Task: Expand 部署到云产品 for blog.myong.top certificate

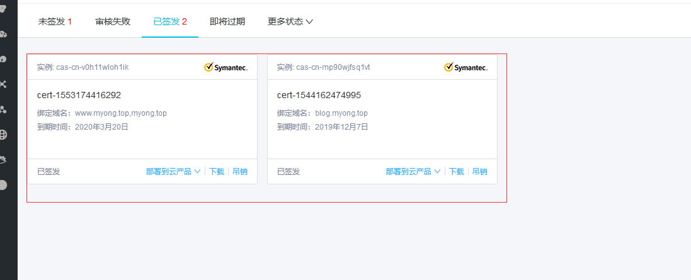Action: pos(413,172)
